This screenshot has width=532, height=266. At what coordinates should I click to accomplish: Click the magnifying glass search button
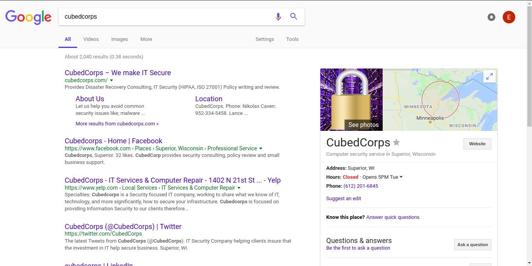(294, 16)
